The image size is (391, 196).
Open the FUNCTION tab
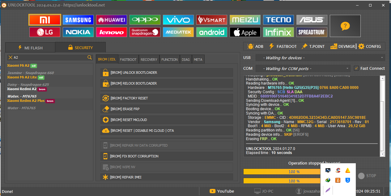coord(170,60)
